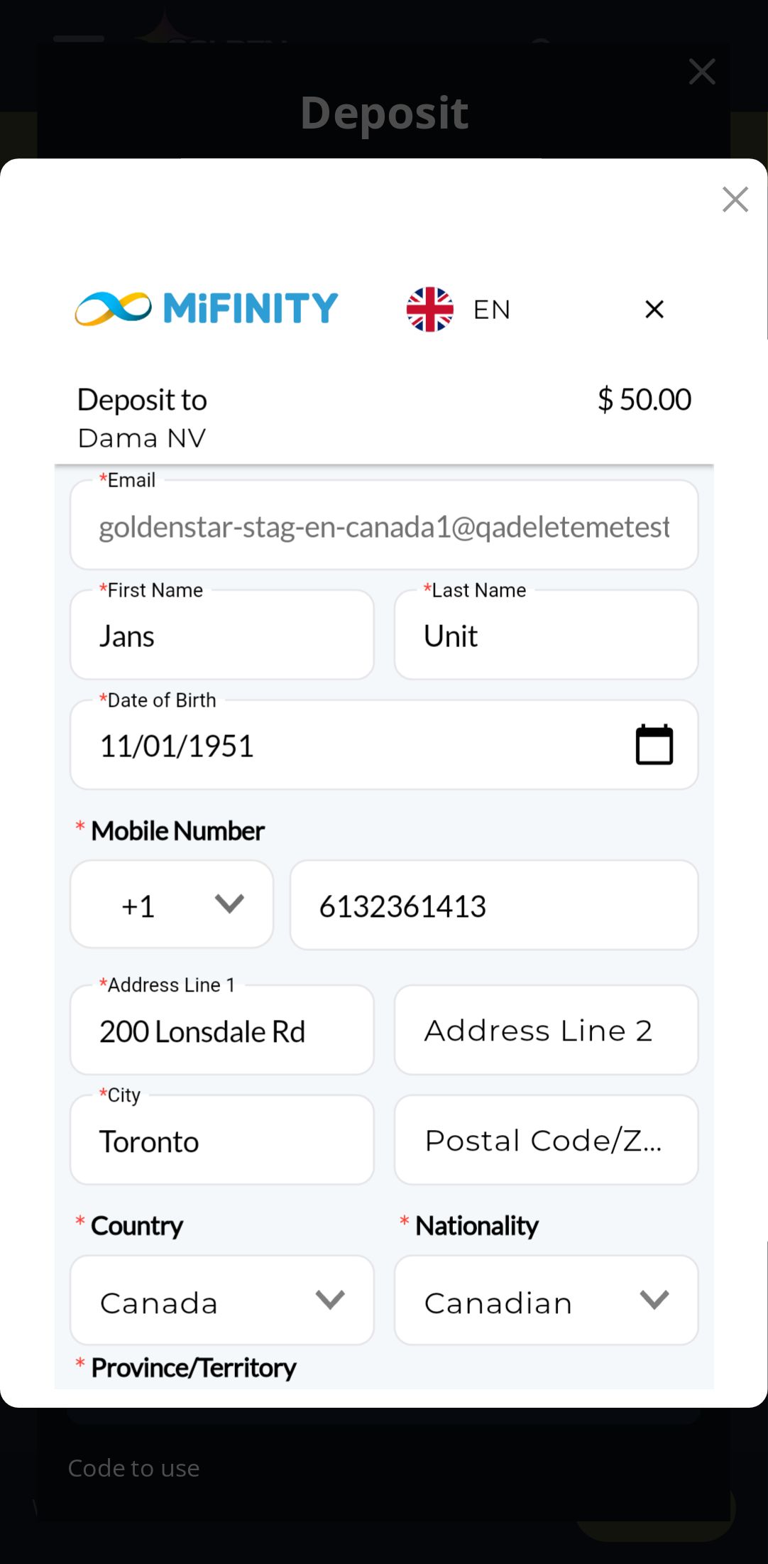
Task: Click the Postal Code/Zip field
Action: [x=546, y=1141]
